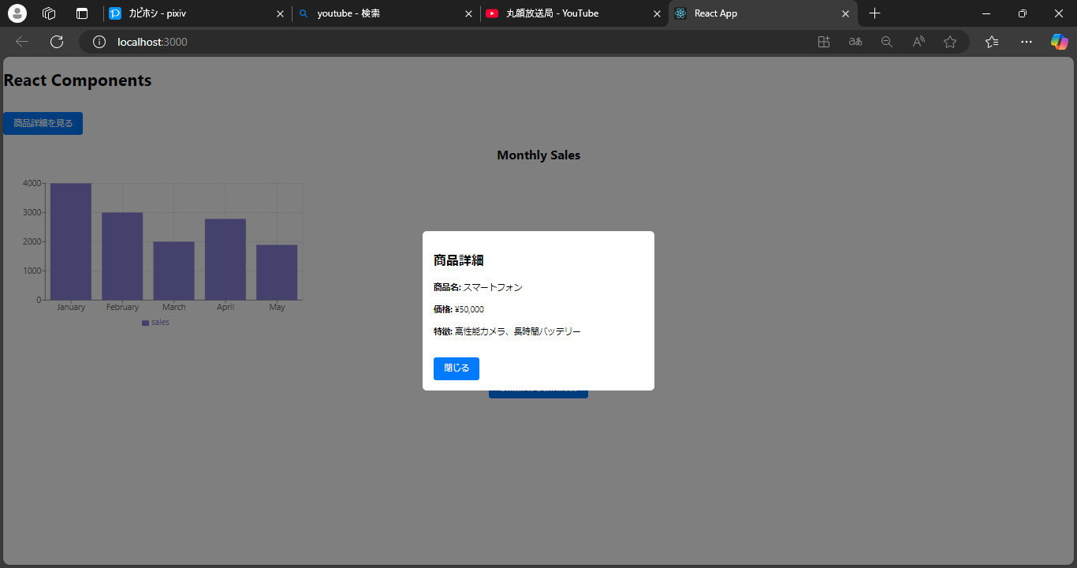Open the Settings and more menu
This screenshot has width=1077, height=568.
(1026, 41)
